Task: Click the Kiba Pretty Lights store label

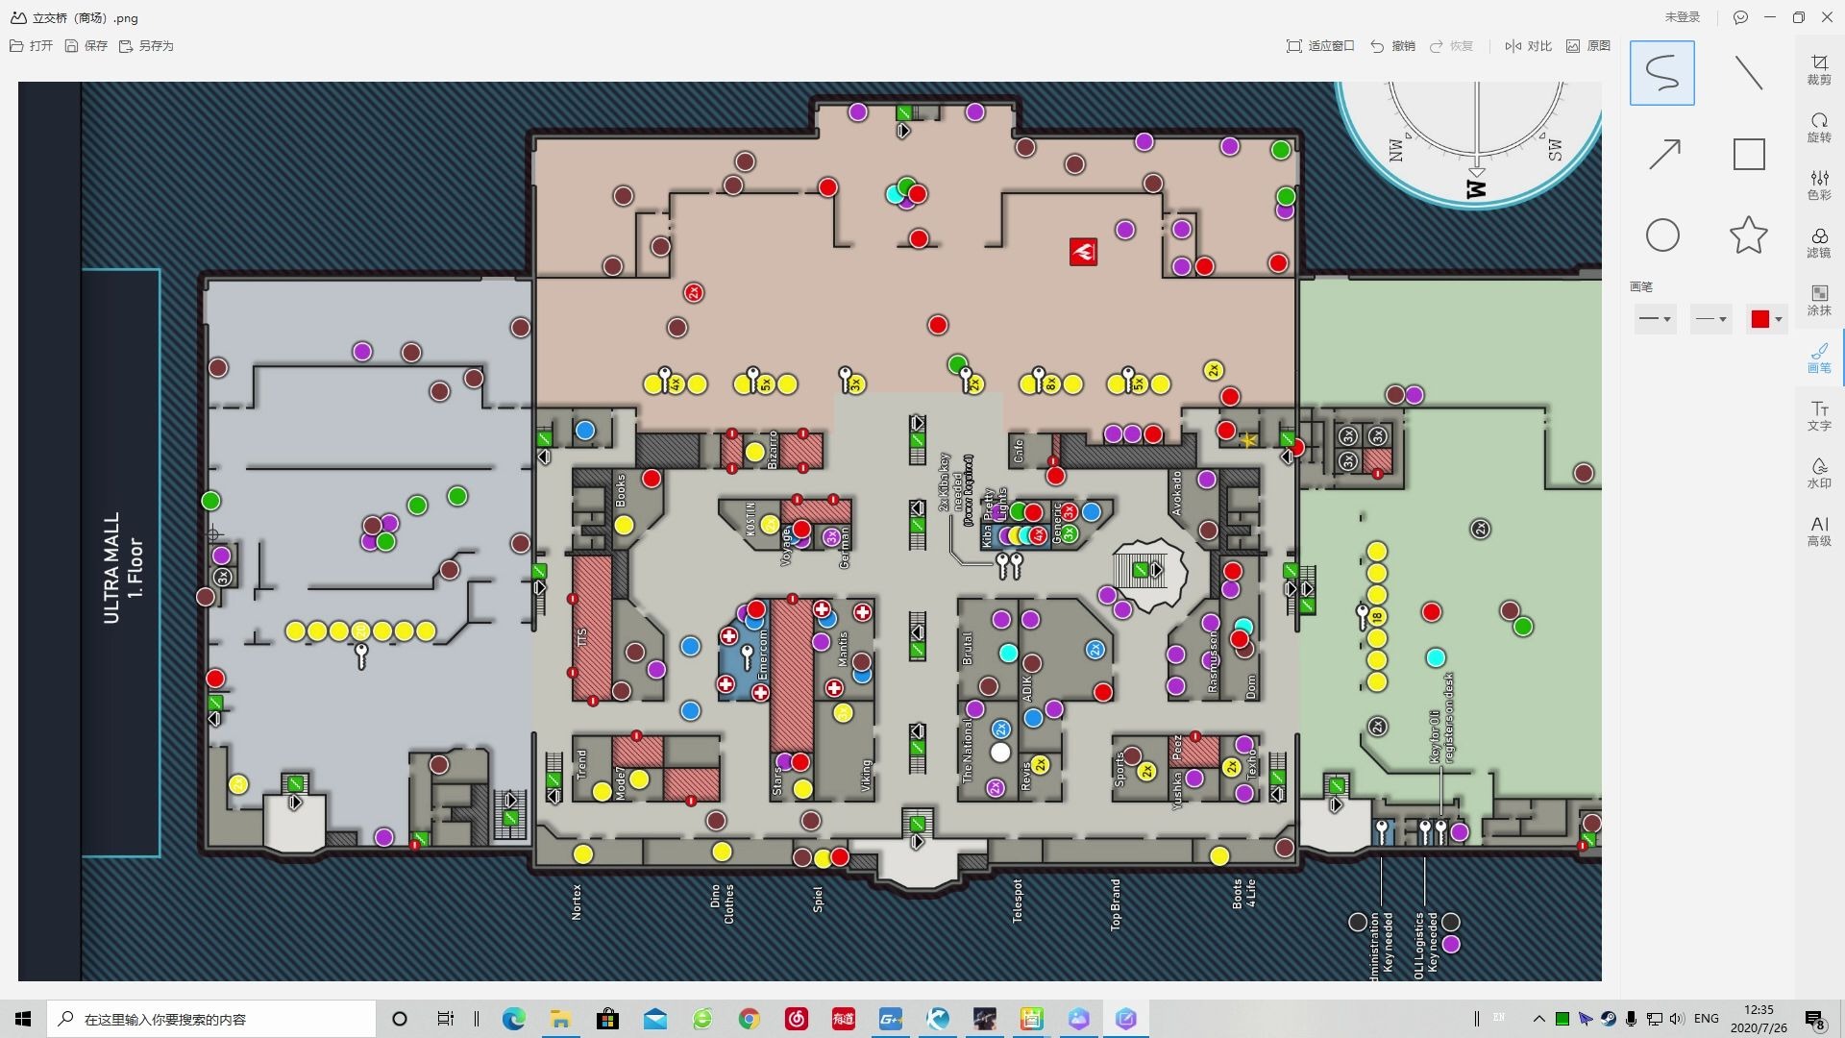Action: click(994, 517)
